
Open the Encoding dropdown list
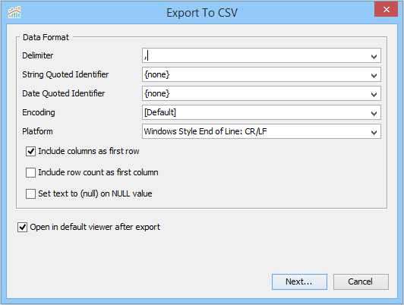[374, 113]
